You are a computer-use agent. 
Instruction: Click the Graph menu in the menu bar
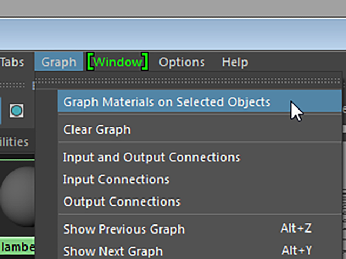click(59, 62)
